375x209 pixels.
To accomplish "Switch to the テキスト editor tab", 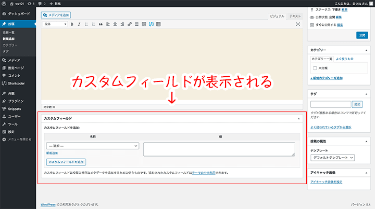I will point(295,16).
